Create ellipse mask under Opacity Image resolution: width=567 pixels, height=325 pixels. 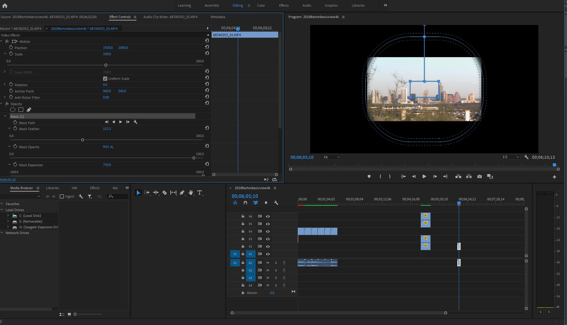[x=13, y=110]
